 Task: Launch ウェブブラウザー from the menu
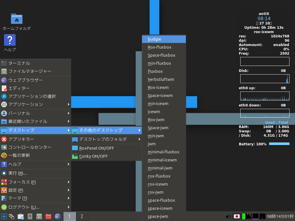(36, 80)
